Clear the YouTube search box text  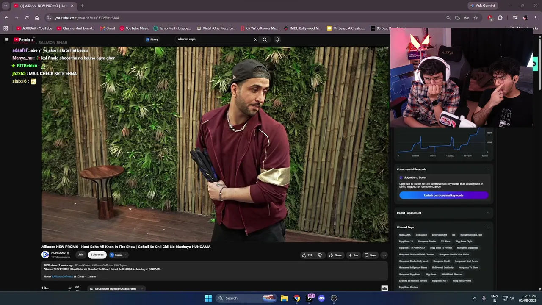tap(255, 39)
